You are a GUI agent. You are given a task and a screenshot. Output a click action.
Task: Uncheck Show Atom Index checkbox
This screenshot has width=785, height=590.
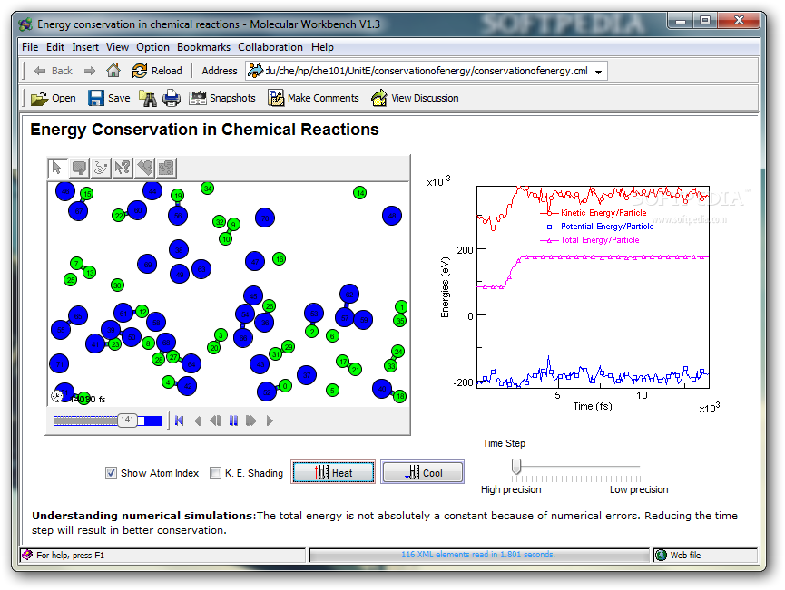pos(111,472)
